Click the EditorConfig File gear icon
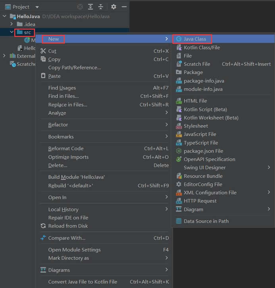This screenshot has height=288, width=275. 179,184
